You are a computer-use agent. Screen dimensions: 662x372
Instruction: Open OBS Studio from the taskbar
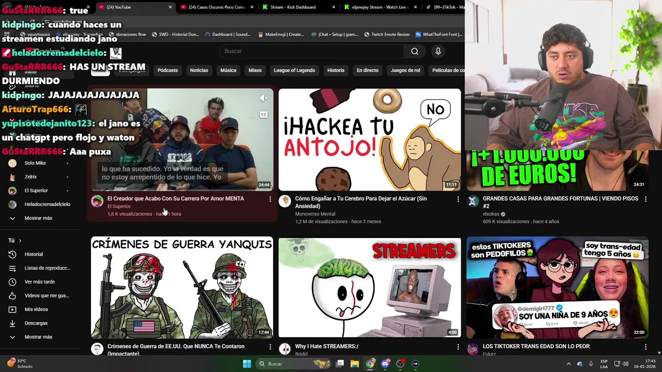pos(400,364)
